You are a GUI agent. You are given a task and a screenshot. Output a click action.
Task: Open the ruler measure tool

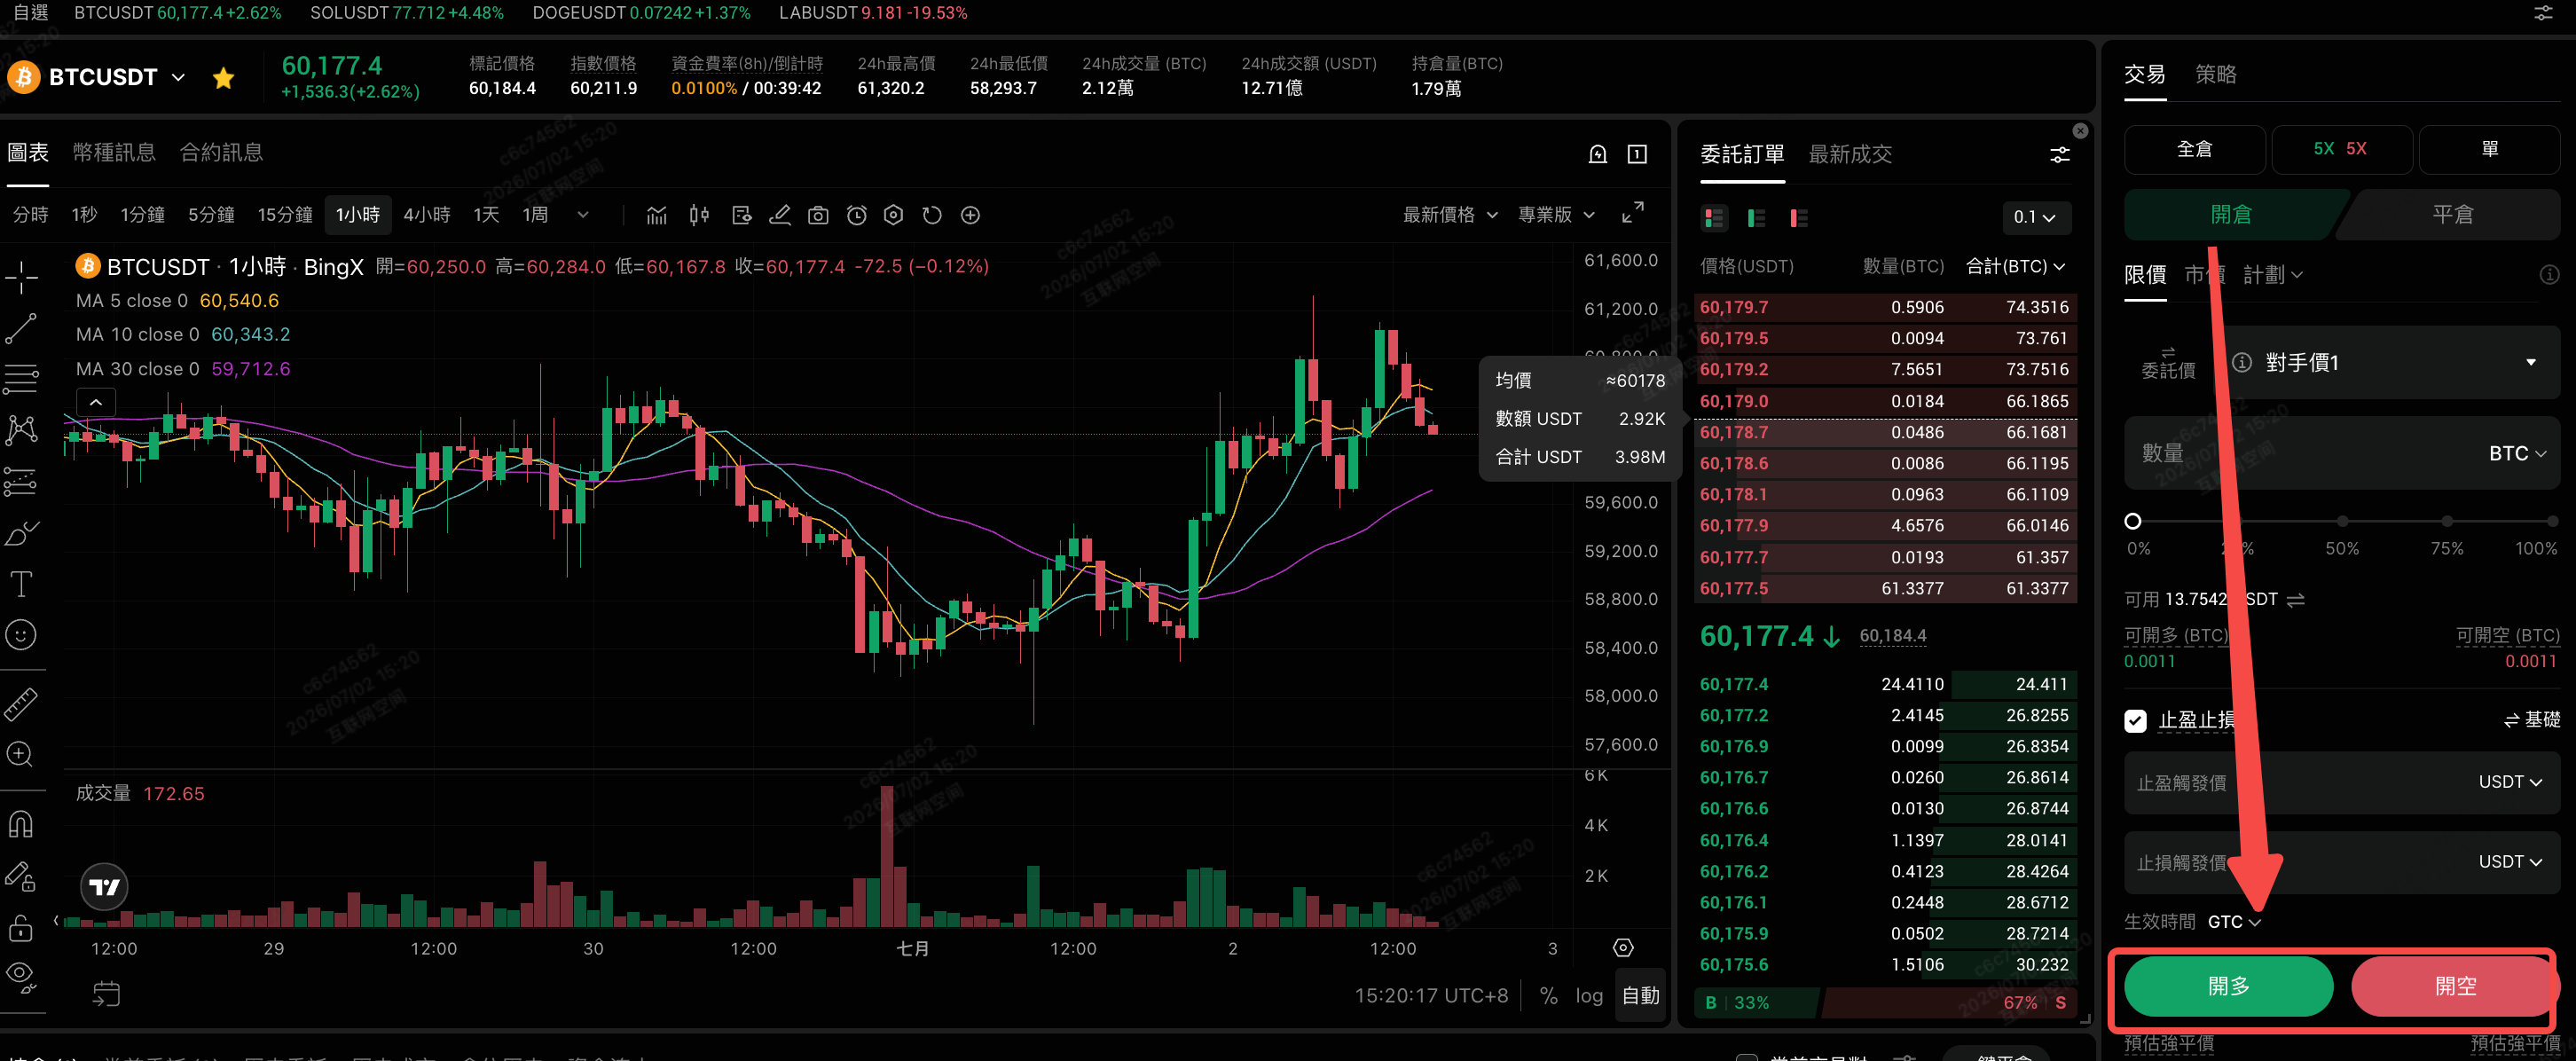(21, 704)
